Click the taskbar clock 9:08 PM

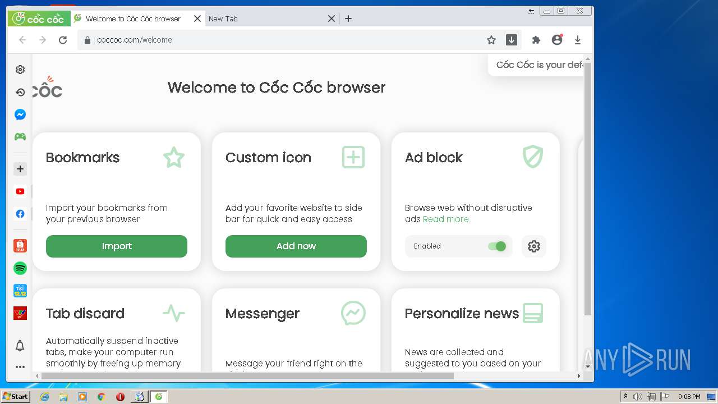[689, 397]
